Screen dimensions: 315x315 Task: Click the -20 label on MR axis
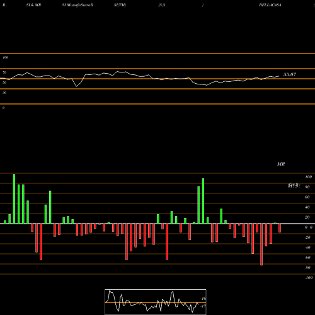[x=307, y=238]
